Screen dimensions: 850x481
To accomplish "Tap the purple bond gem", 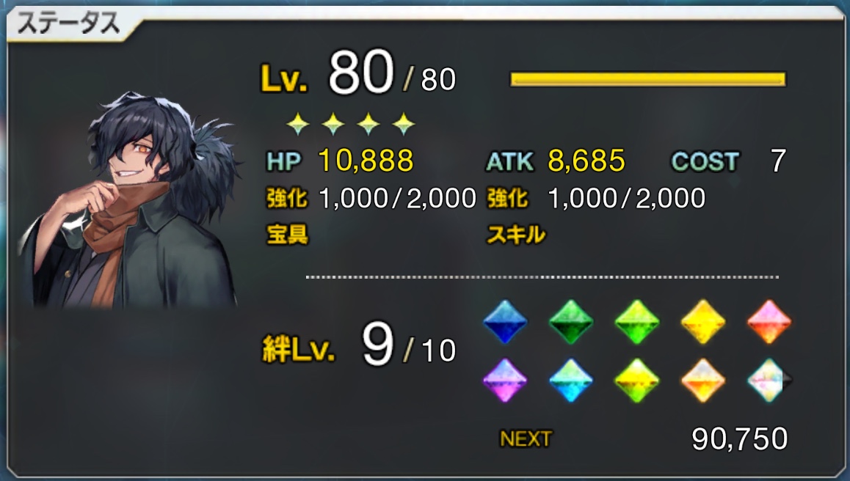I will (x=505, y=381).
